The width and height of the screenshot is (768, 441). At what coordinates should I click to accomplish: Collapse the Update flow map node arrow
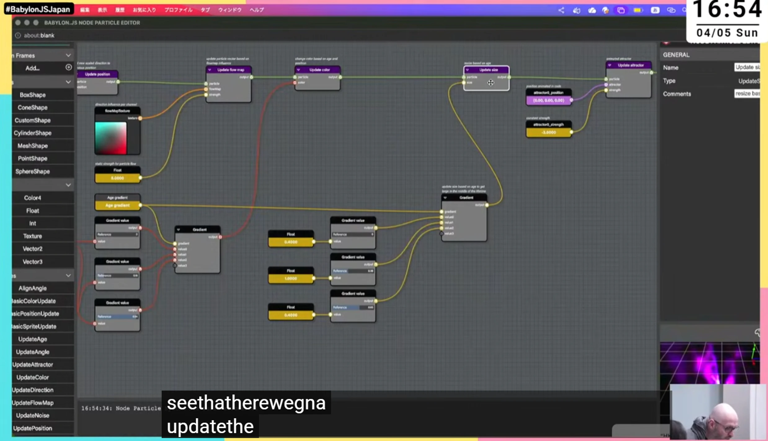[x=210, y=70]
